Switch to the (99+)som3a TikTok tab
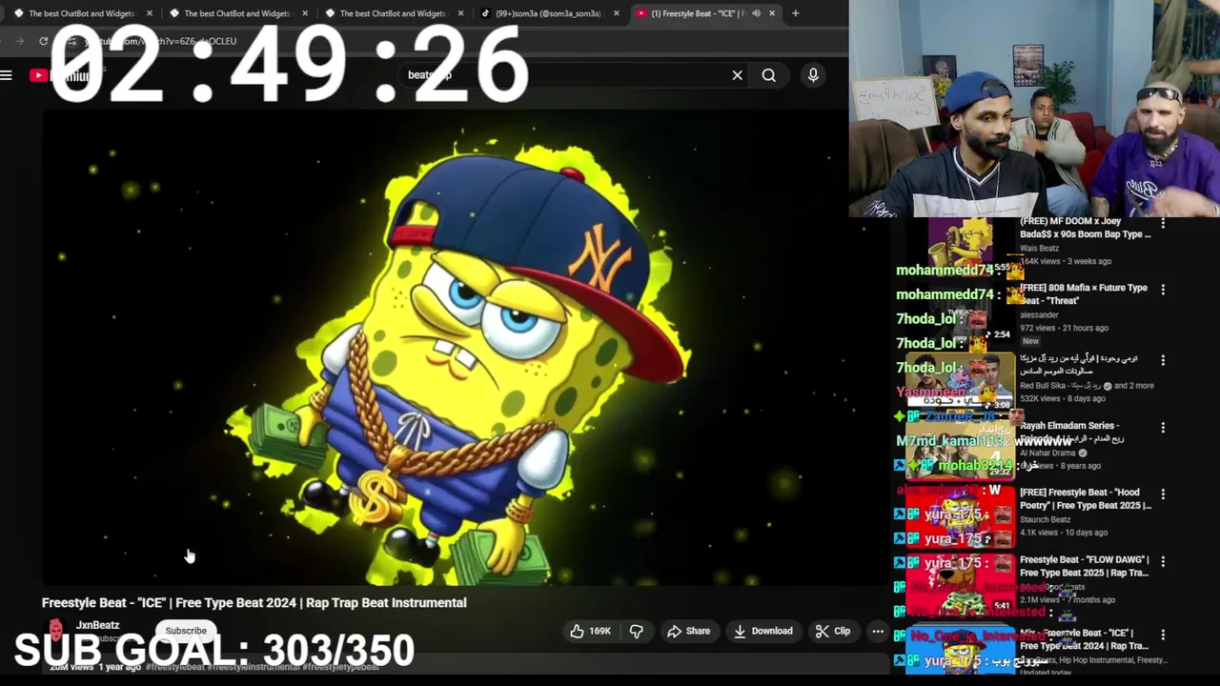 coord(548,13)
